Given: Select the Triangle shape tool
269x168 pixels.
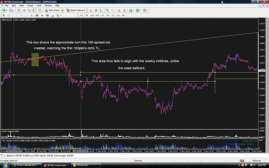Looking at the screenshot, I should pos(42,15).
